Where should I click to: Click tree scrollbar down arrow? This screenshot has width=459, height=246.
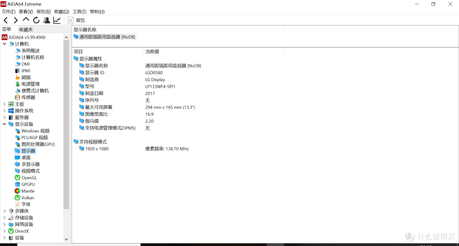click(66, 239)
